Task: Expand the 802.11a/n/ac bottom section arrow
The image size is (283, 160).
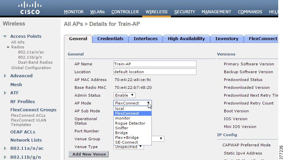Action: click(5, 148)
